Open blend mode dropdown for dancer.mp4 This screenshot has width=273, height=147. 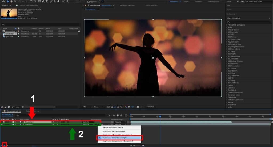[x=88, y=122]
